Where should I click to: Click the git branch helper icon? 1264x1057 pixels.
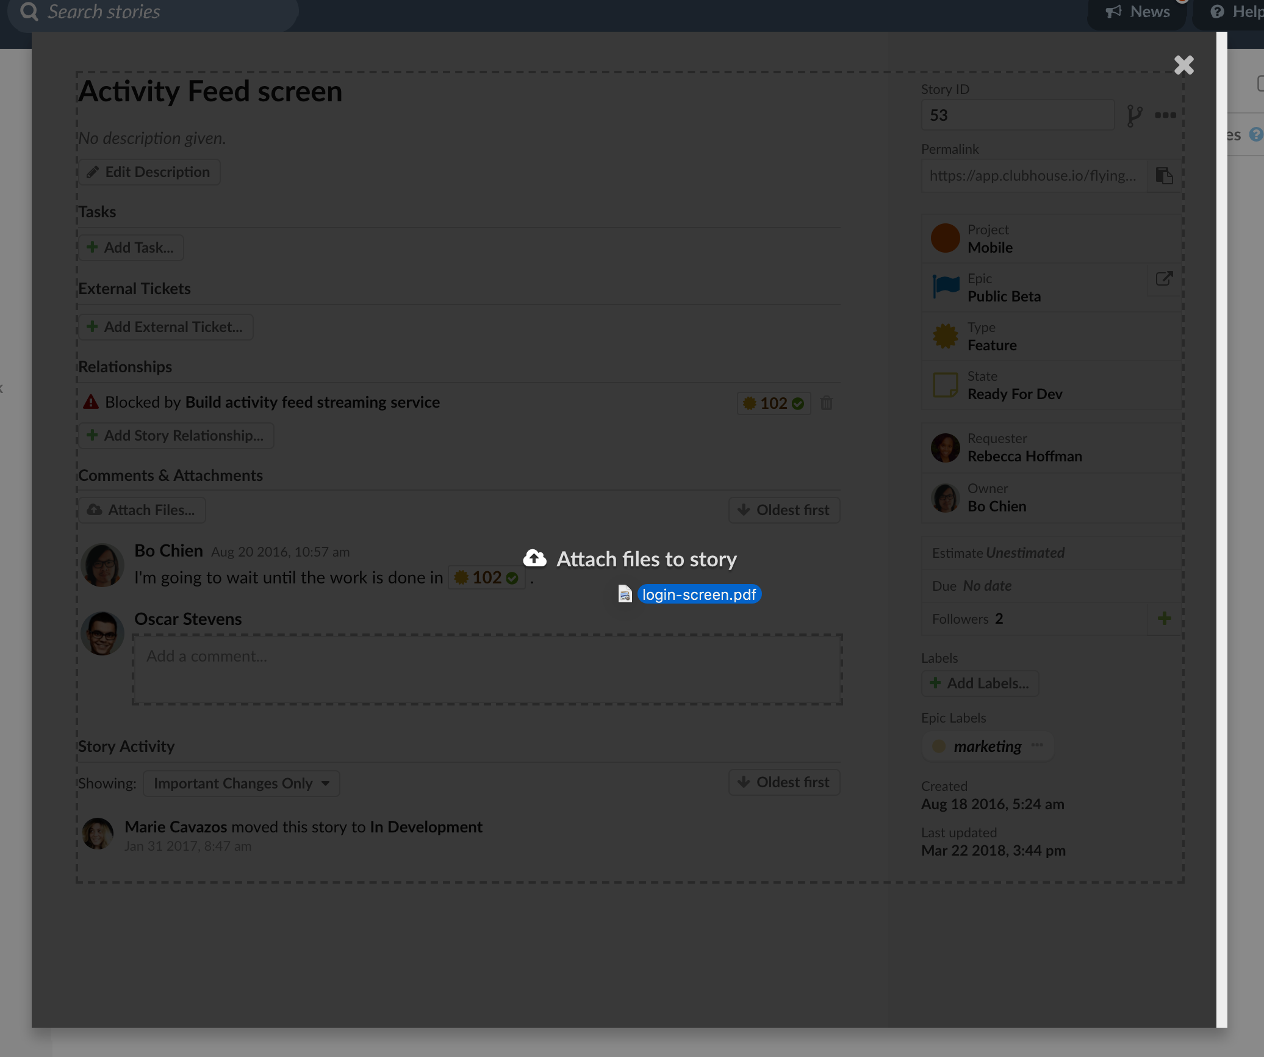pos(1134,115)
